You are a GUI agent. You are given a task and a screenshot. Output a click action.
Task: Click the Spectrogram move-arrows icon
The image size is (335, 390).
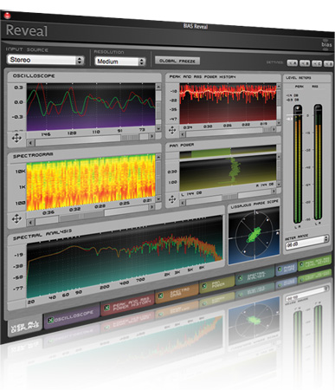point(16,218)
